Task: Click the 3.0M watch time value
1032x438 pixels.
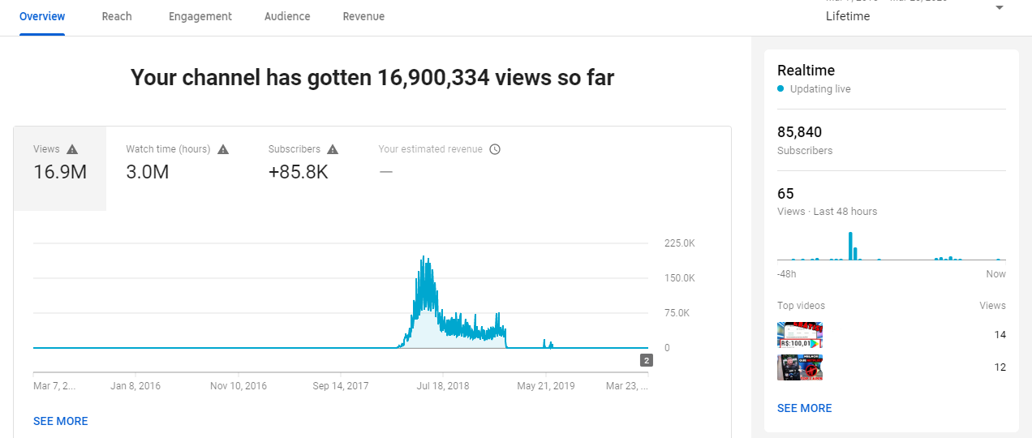Action: point(148,172)
